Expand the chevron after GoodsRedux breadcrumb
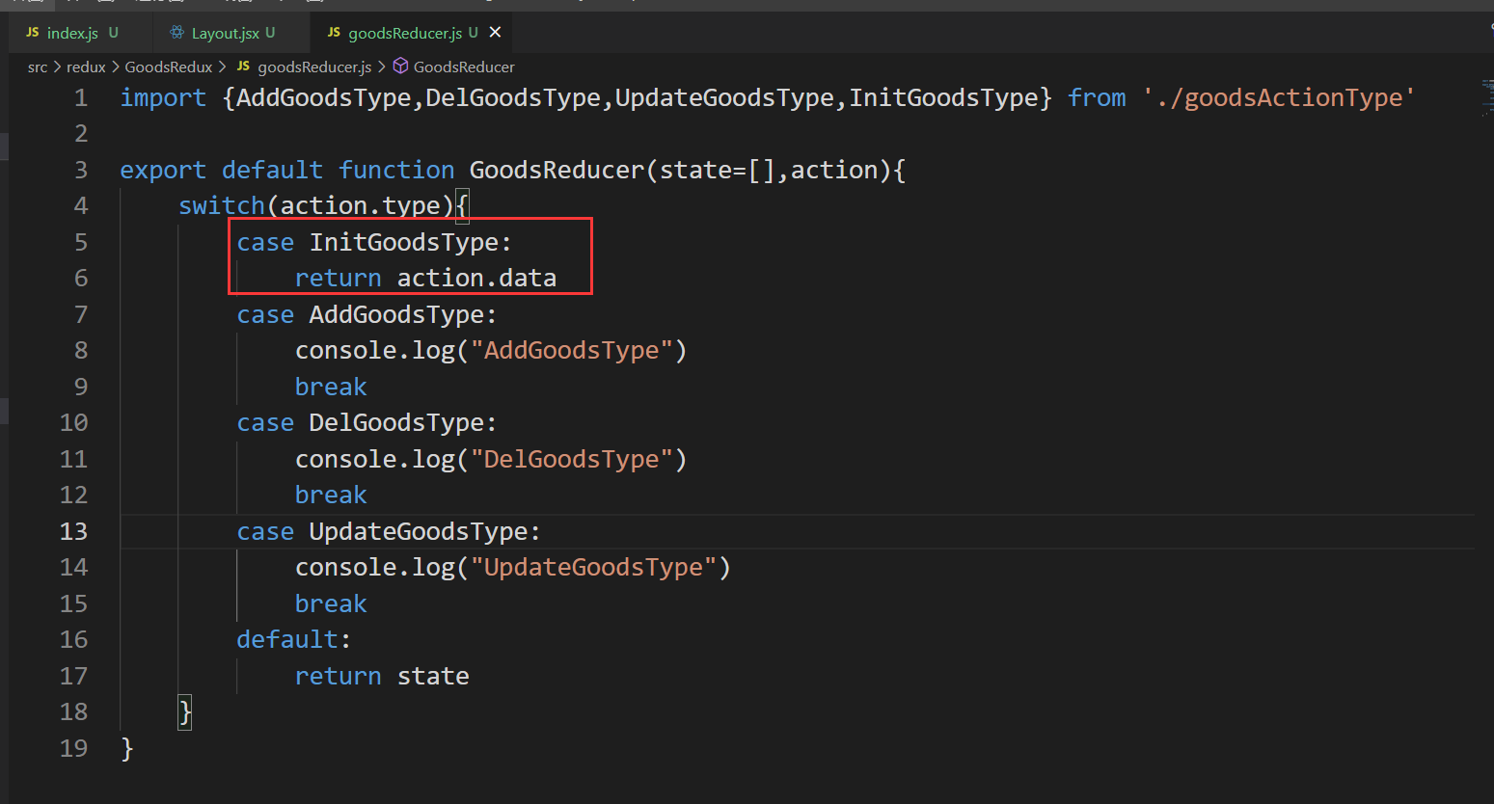The image size is (1494, 804). pyautogui.click(x=224, y=67)
